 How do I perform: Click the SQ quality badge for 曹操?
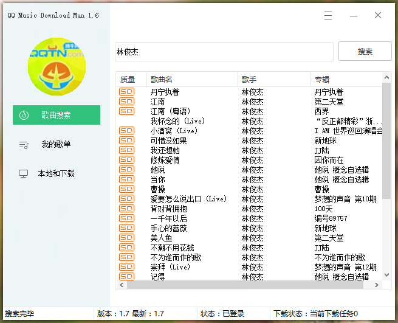[126, 189]
